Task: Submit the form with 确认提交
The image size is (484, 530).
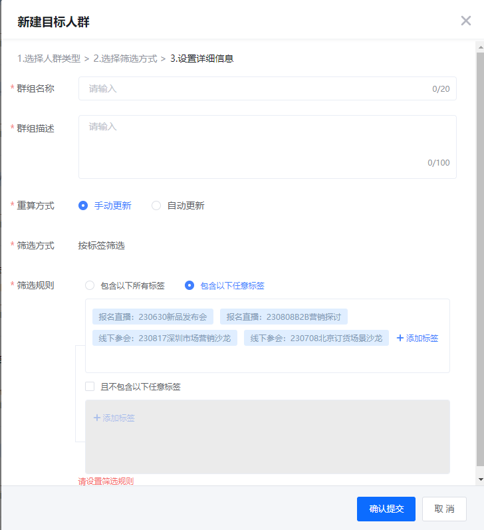Action: click(386, 509)
